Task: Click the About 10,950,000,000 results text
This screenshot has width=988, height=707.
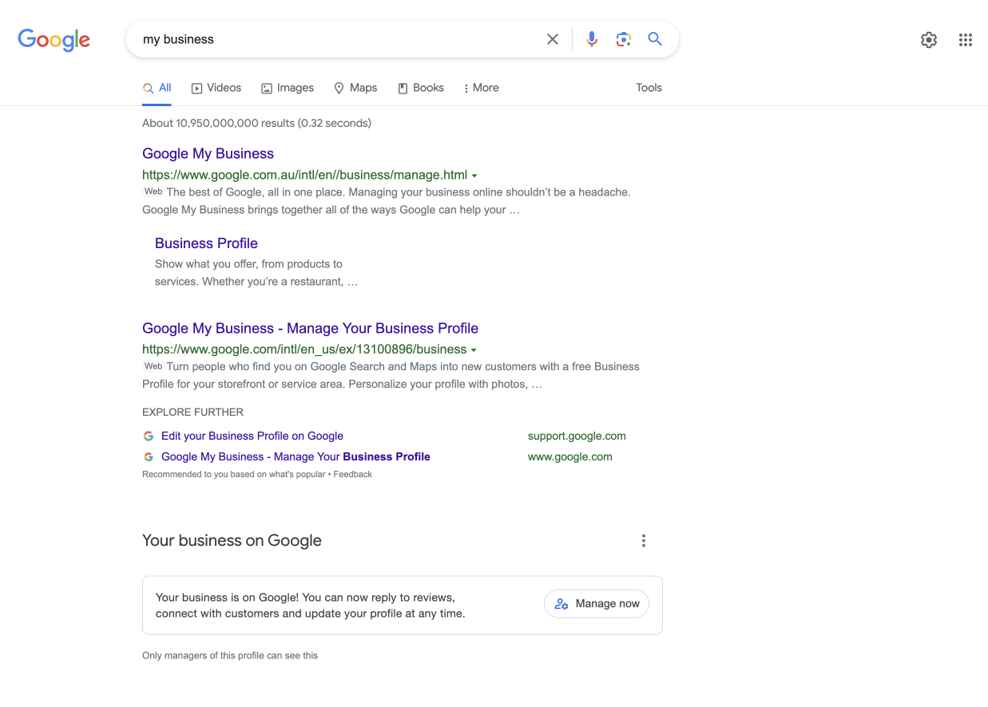Action: (256, 124)
